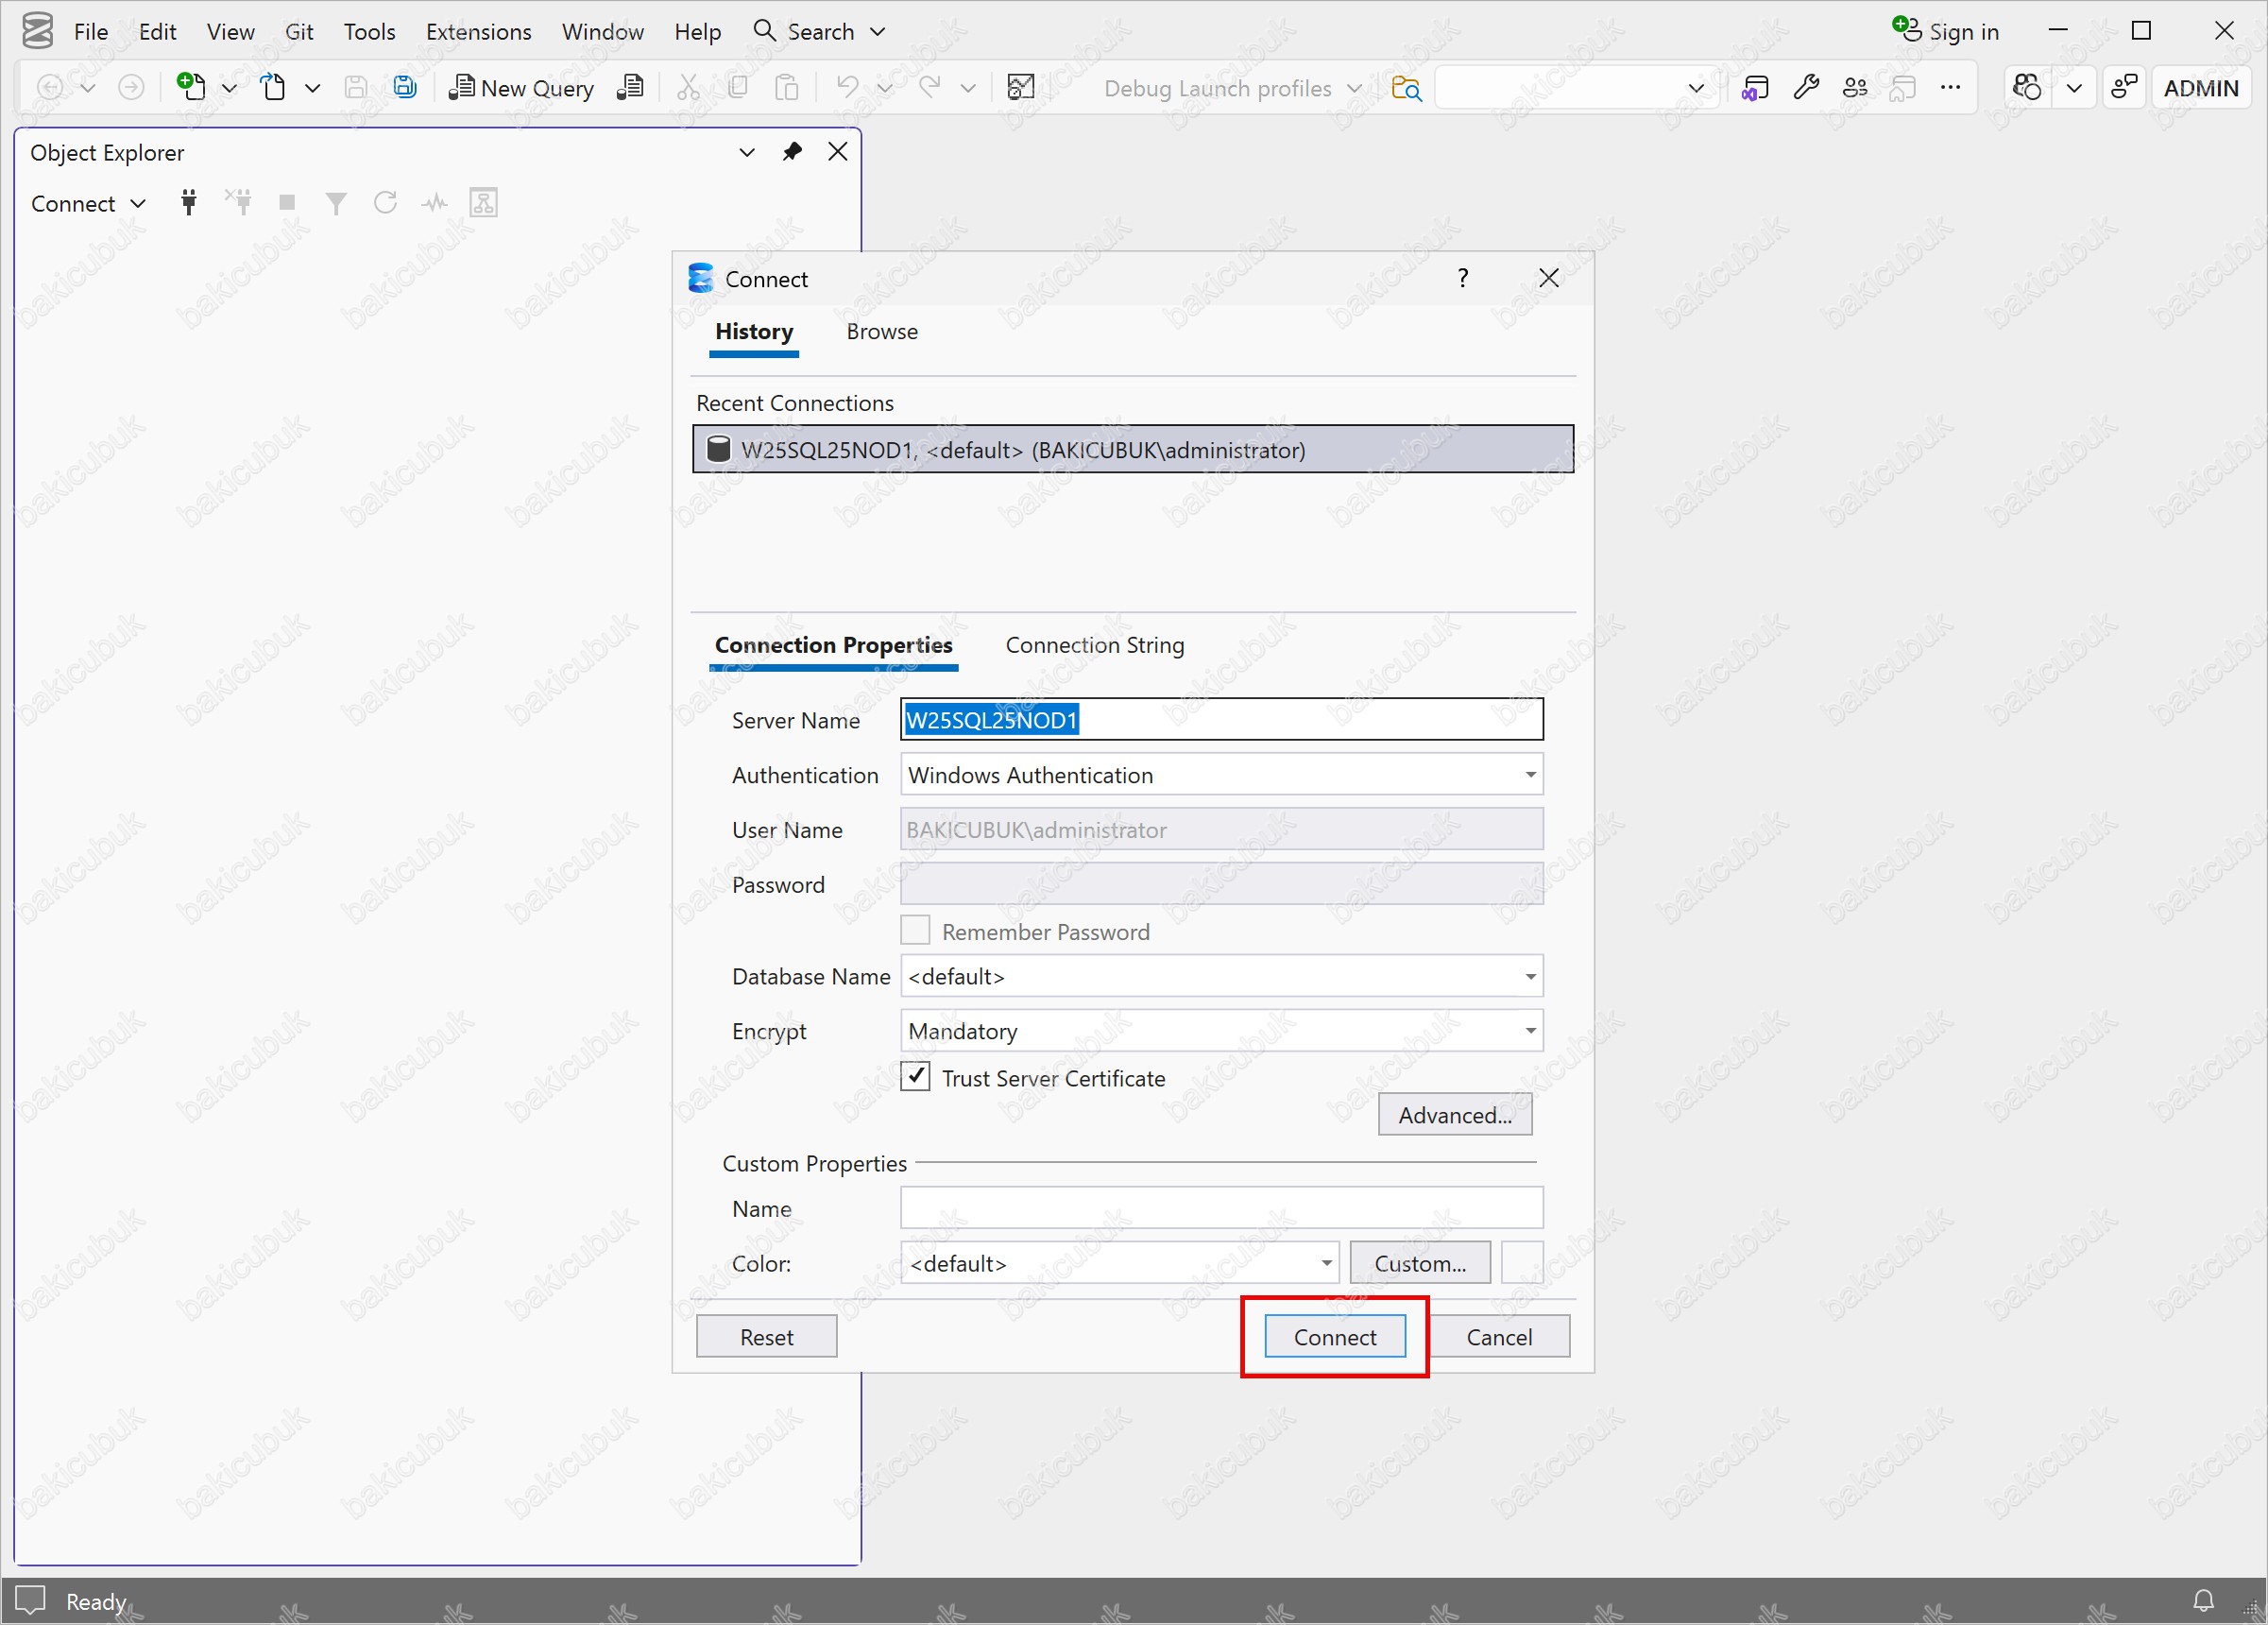Expand the Encrypt Mandatory dropdown
Image resolution: width=2268 pixels, height=1625 pixels.
1530,1031
